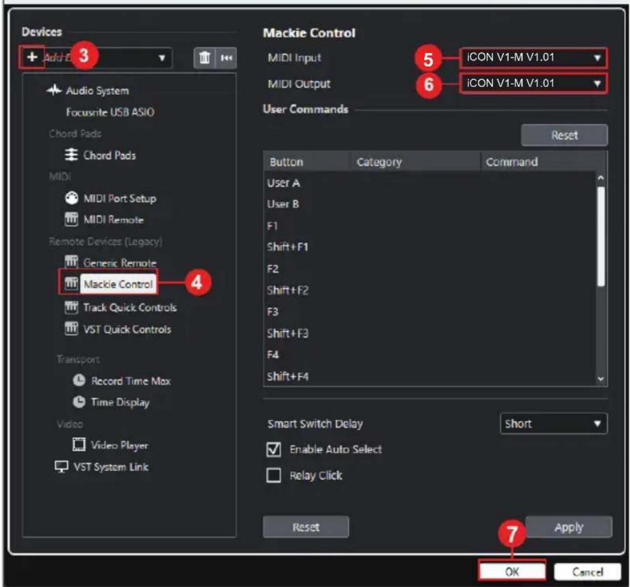Click the Reset button beside Apply
This screenshot has height=587, width=630.
pyautogui.click(x=306, y=527)
